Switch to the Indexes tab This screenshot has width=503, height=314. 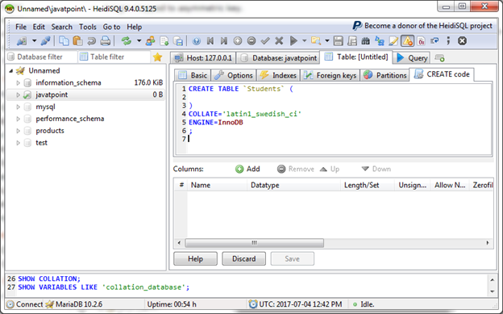[278, 75]
